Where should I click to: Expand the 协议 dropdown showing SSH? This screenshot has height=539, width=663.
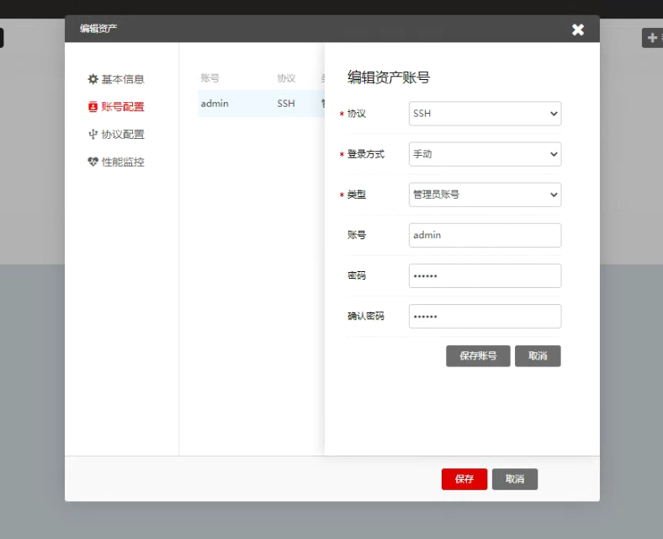click(485, 114)
